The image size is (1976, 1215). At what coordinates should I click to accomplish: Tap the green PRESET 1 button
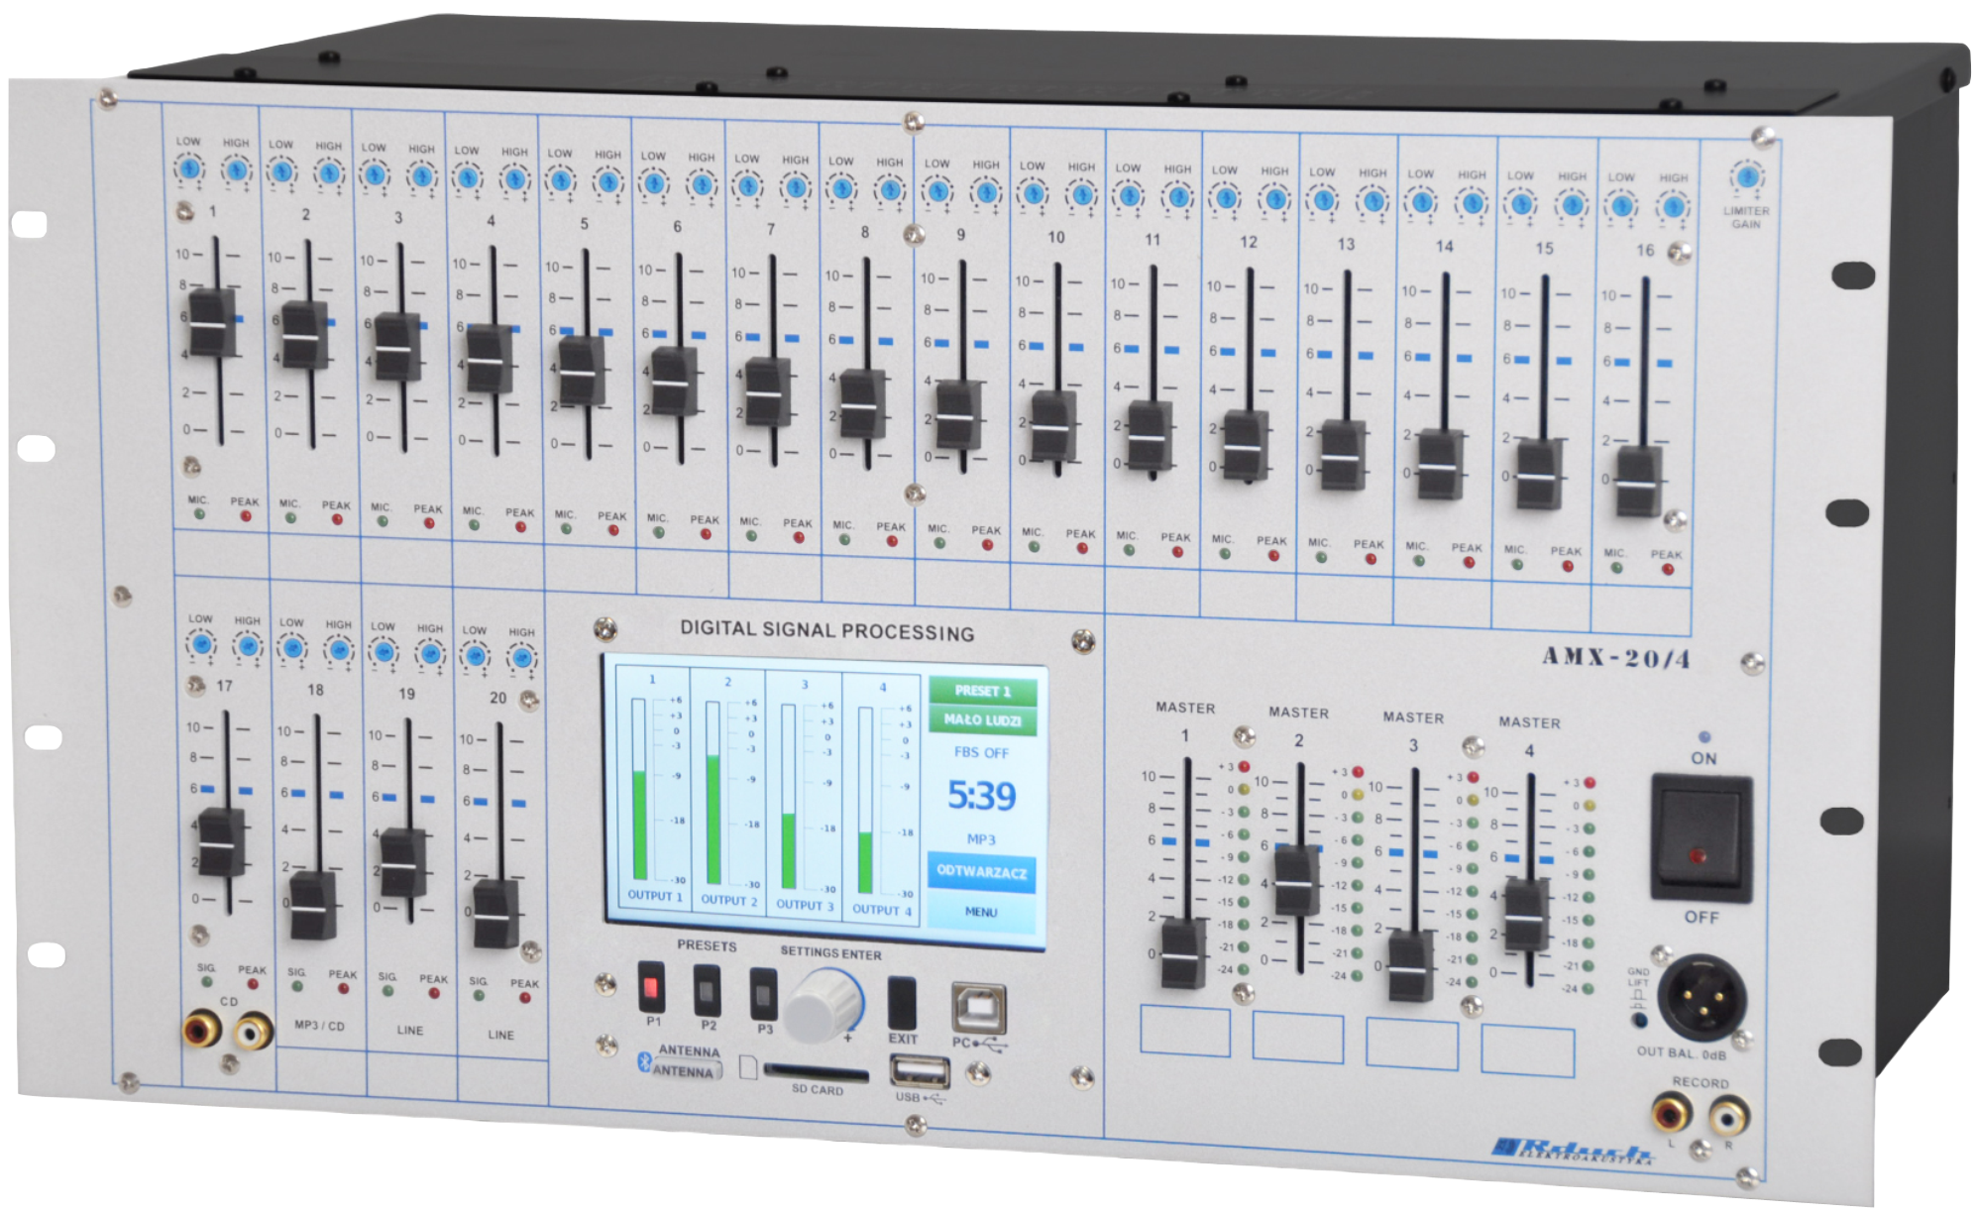[x=982, y=691]
